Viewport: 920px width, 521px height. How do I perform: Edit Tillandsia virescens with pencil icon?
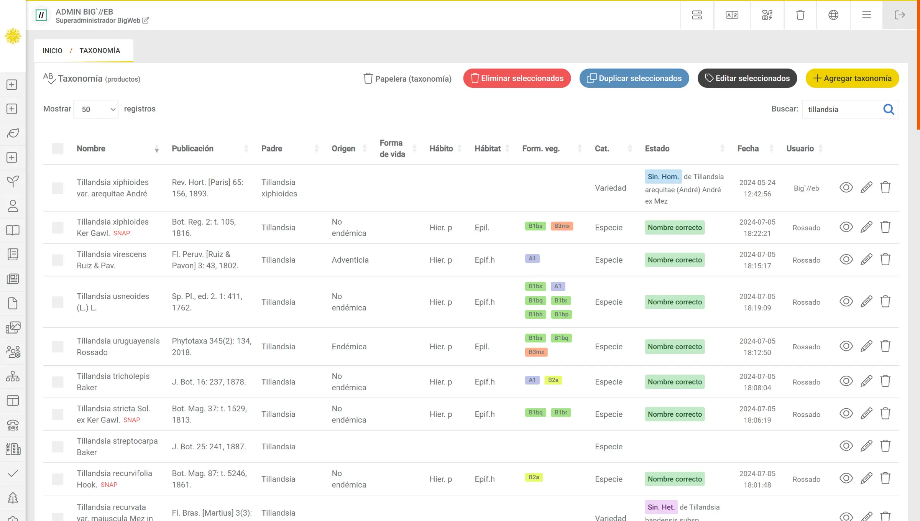[x=866, y=260]
